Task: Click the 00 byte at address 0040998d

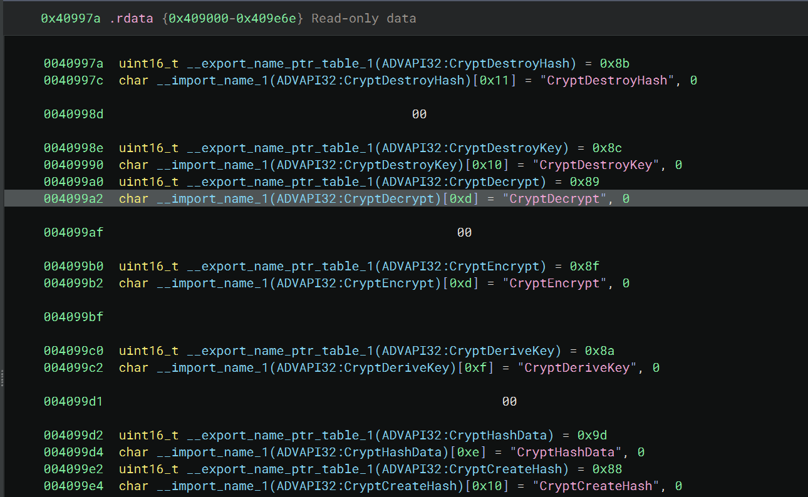Action: click(419, 114)
